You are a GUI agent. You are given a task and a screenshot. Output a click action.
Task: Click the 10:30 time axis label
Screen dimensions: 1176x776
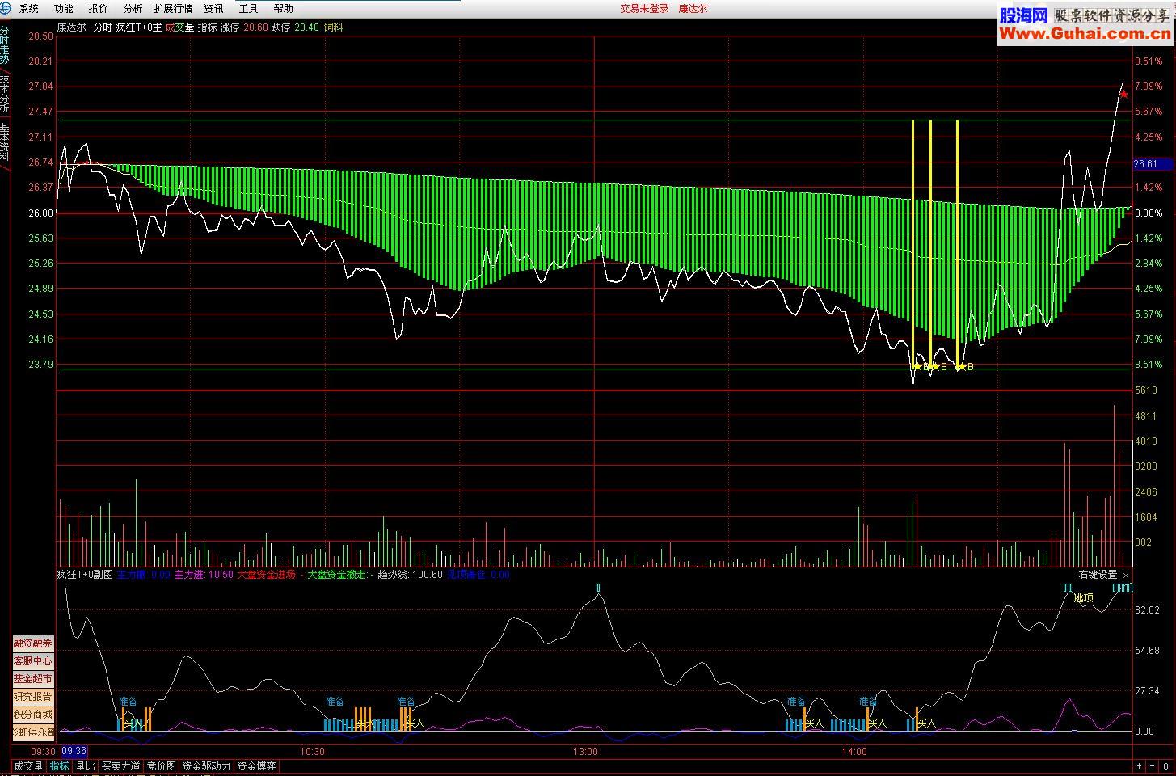[312, 752]
